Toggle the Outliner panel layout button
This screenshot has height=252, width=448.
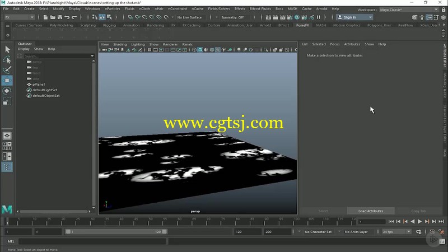(7, 167)
